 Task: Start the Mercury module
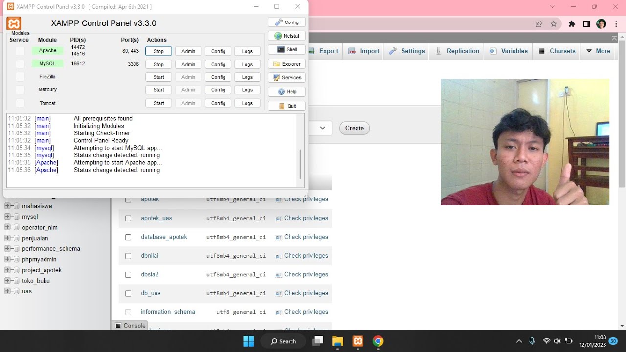[158, 90]
